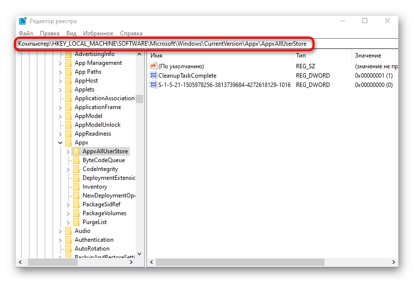Image resolution: width=414 pixels, height=283 pixels.
Task: Open the Правка menu
Action: (50, 33)
